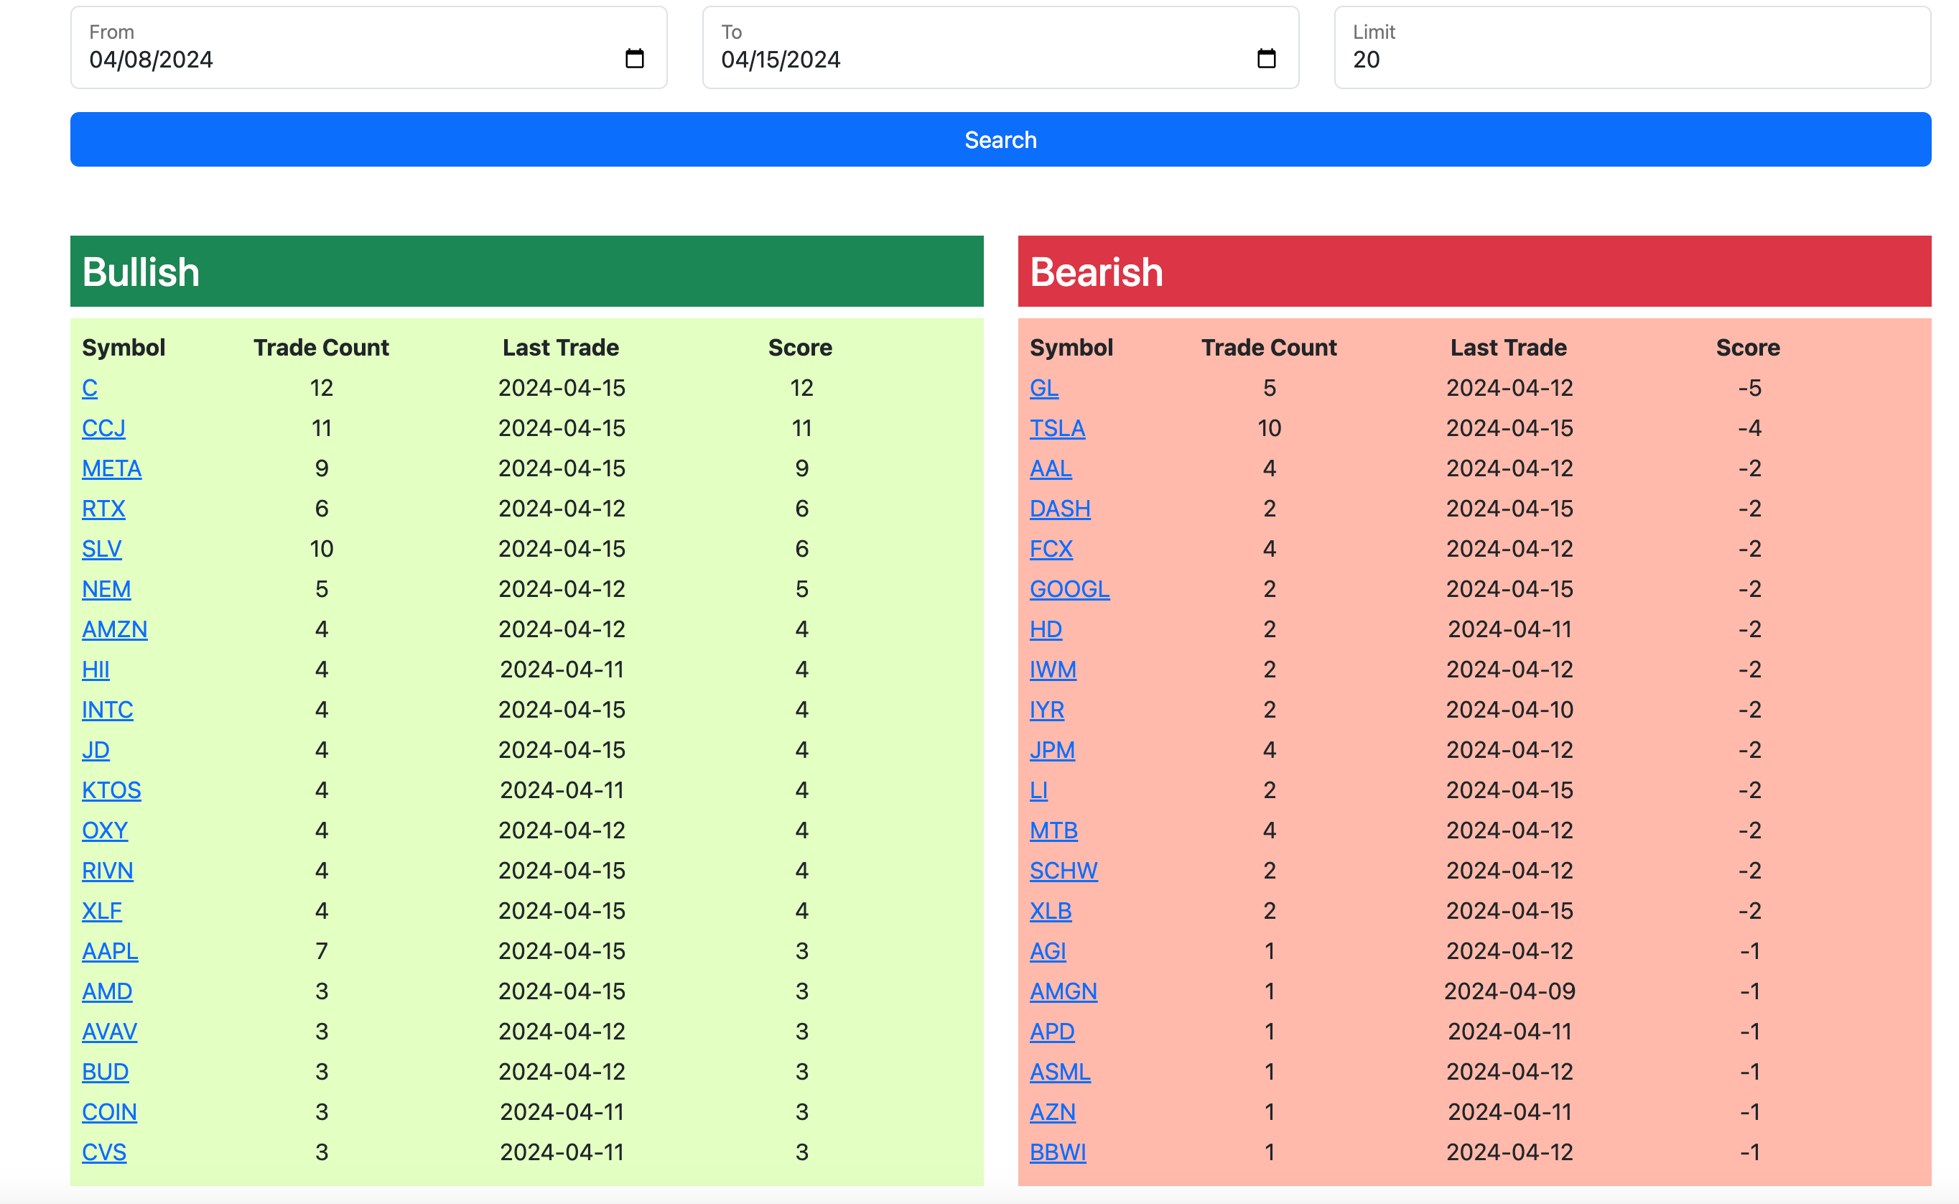Screen dimensions: 1959x1204
Task: Click the Bullish Score column header
Action: 800,347
